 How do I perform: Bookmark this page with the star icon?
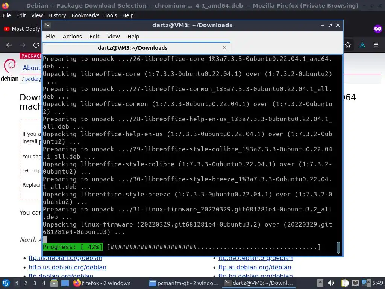point(348,45)
